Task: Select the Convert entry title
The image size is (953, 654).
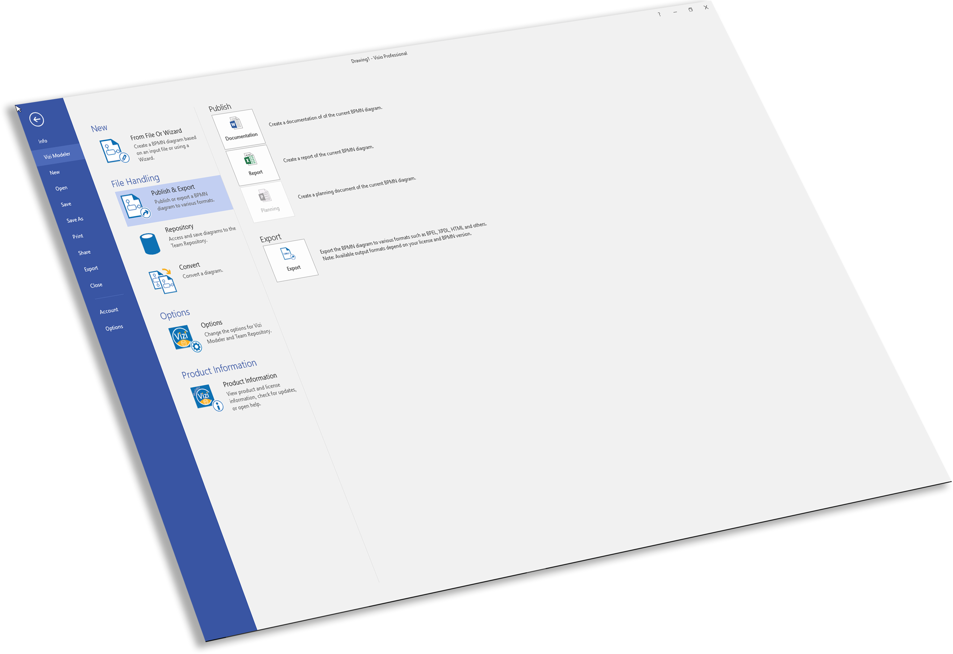Action: [189, 266]
